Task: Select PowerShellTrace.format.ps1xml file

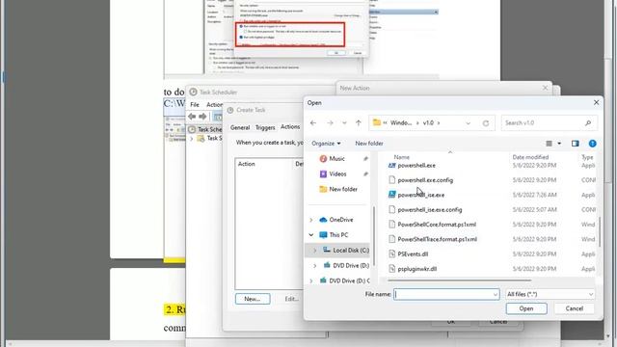Action: point(437,239)
